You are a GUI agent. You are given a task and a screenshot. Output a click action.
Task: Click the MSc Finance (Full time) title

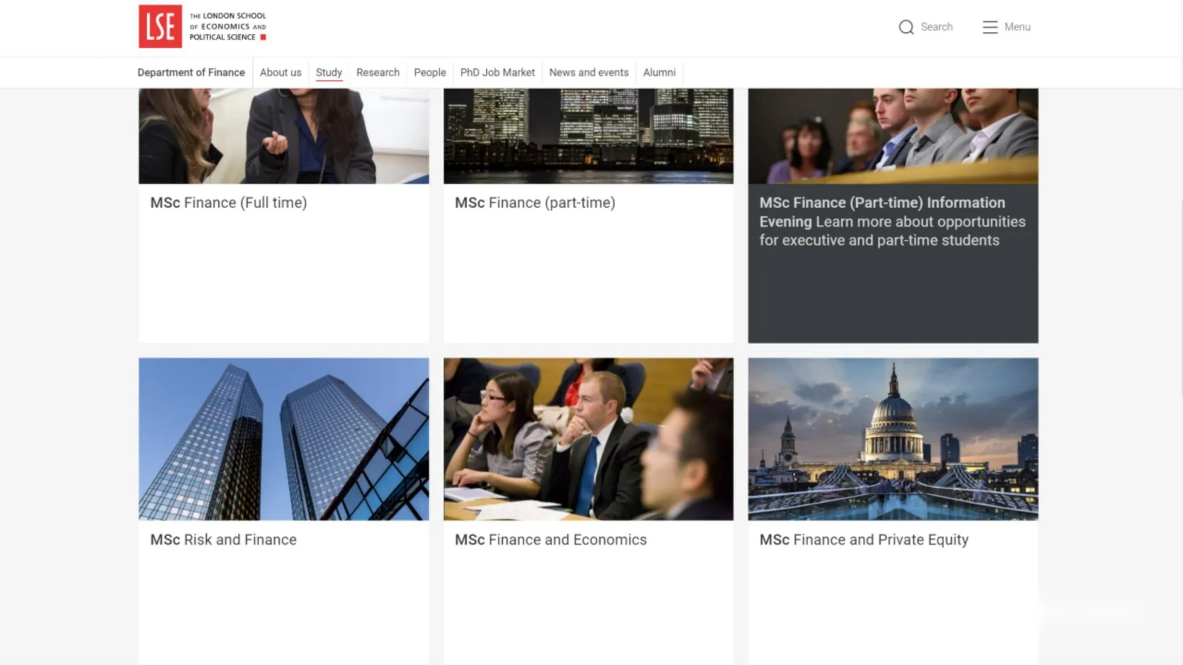[x=228, y=203]
